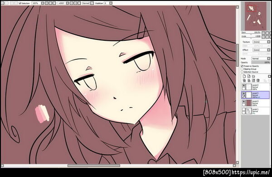The height and width of the screenshot is (177, 272).
Task: Click the vertical scrollbar down arrow
Action: (238, 163)
